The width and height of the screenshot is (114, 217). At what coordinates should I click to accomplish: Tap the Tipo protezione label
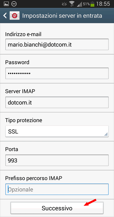(24, 120)
